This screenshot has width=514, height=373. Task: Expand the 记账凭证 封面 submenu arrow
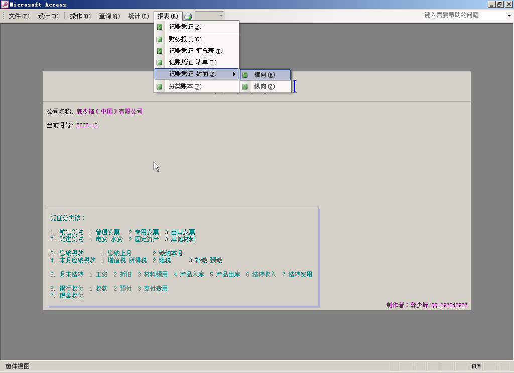pyautogui.click(x=234, y=74)
